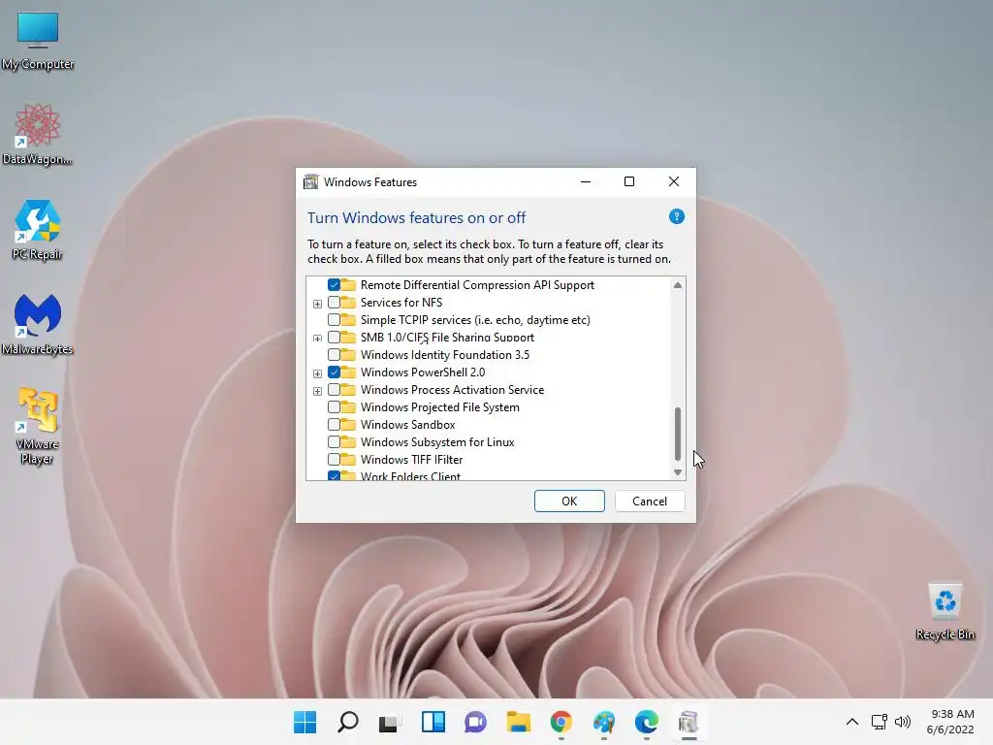Click the blue help question mark icon

coord(676,216)
